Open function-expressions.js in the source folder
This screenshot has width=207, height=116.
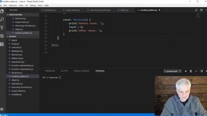(x=23, y=69)
